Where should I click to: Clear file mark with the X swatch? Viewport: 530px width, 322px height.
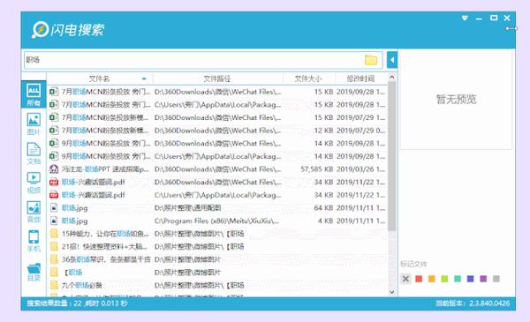(405, 279)
